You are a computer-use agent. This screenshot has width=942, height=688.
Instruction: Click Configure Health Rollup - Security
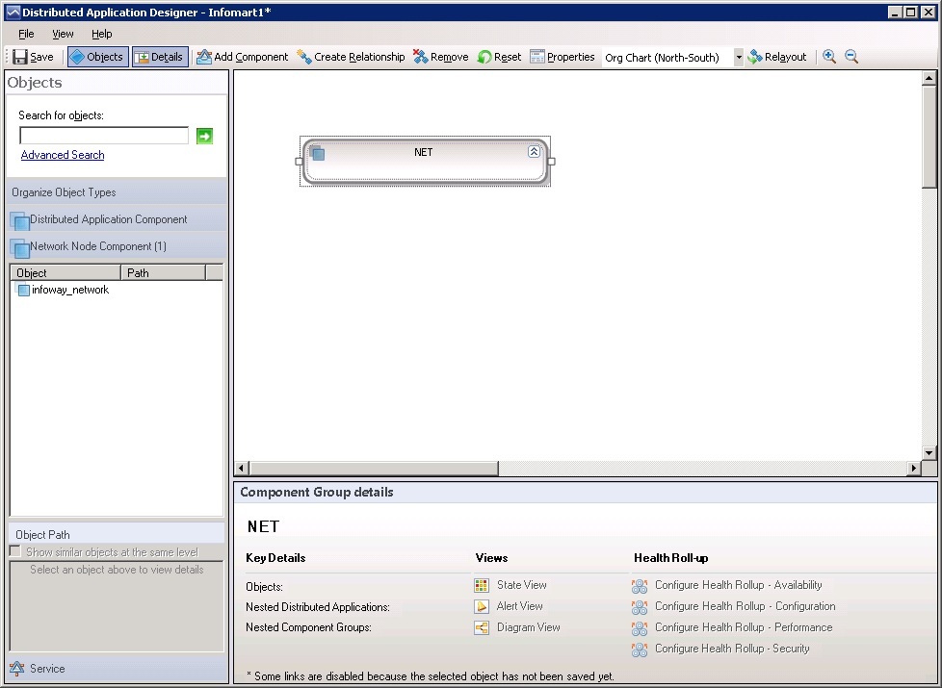pyautogui.click(x=732, y=649)
